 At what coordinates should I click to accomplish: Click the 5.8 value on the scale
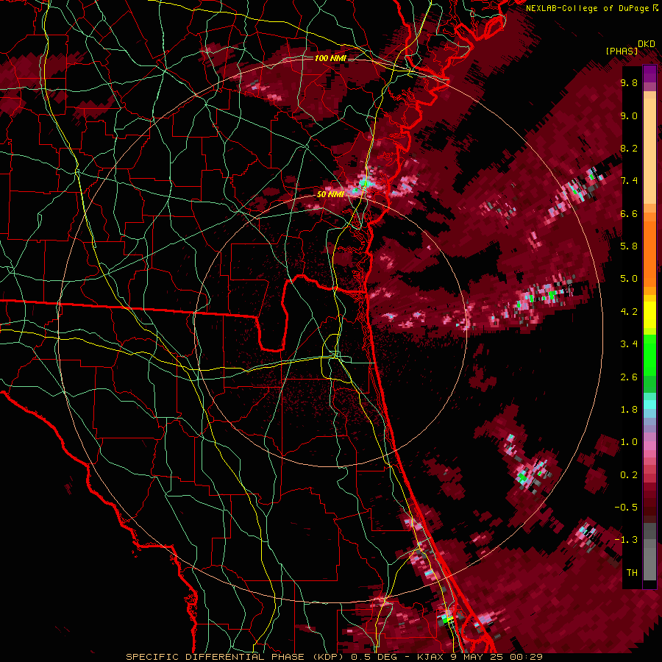(629, 246)
